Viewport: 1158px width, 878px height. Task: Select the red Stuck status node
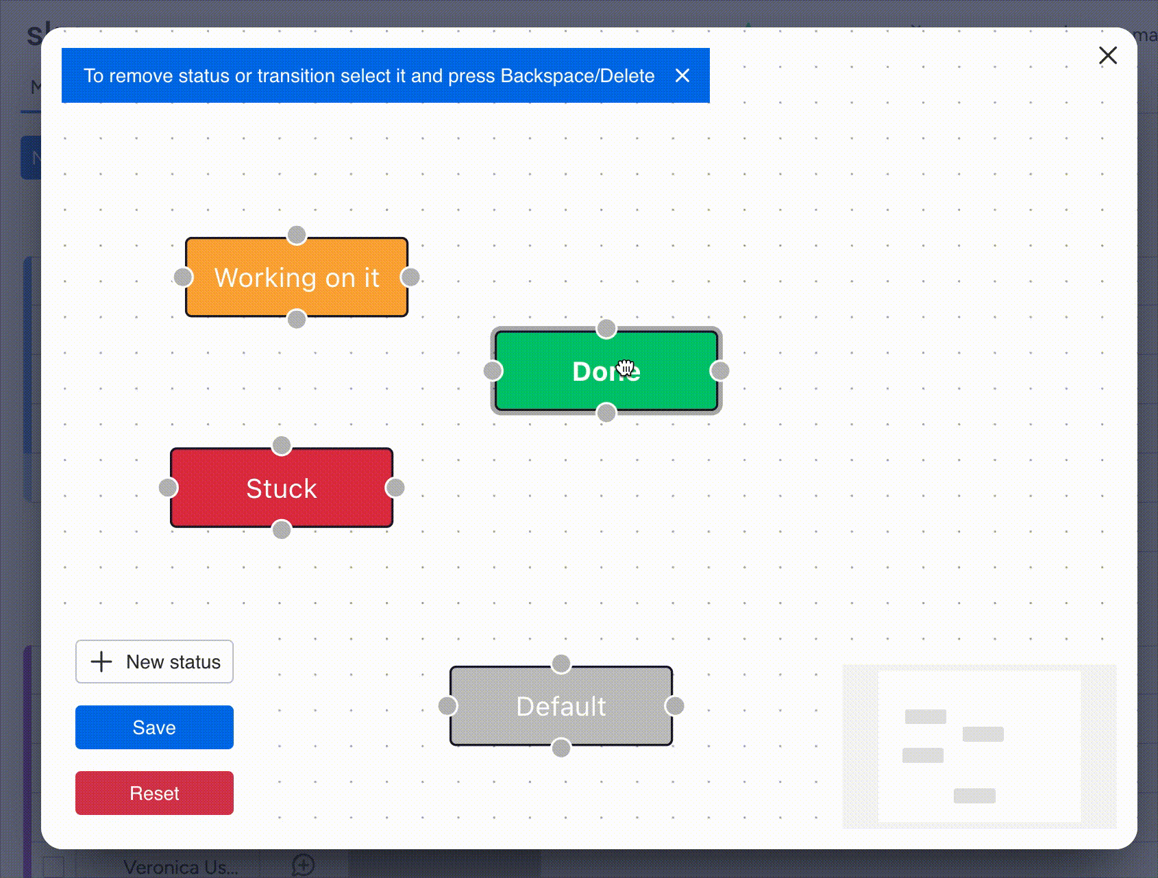click(x=282, y=488)
